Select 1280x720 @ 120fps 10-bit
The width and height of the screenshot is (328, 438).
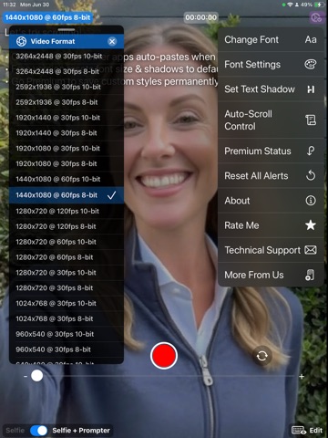tap(67, 211)
